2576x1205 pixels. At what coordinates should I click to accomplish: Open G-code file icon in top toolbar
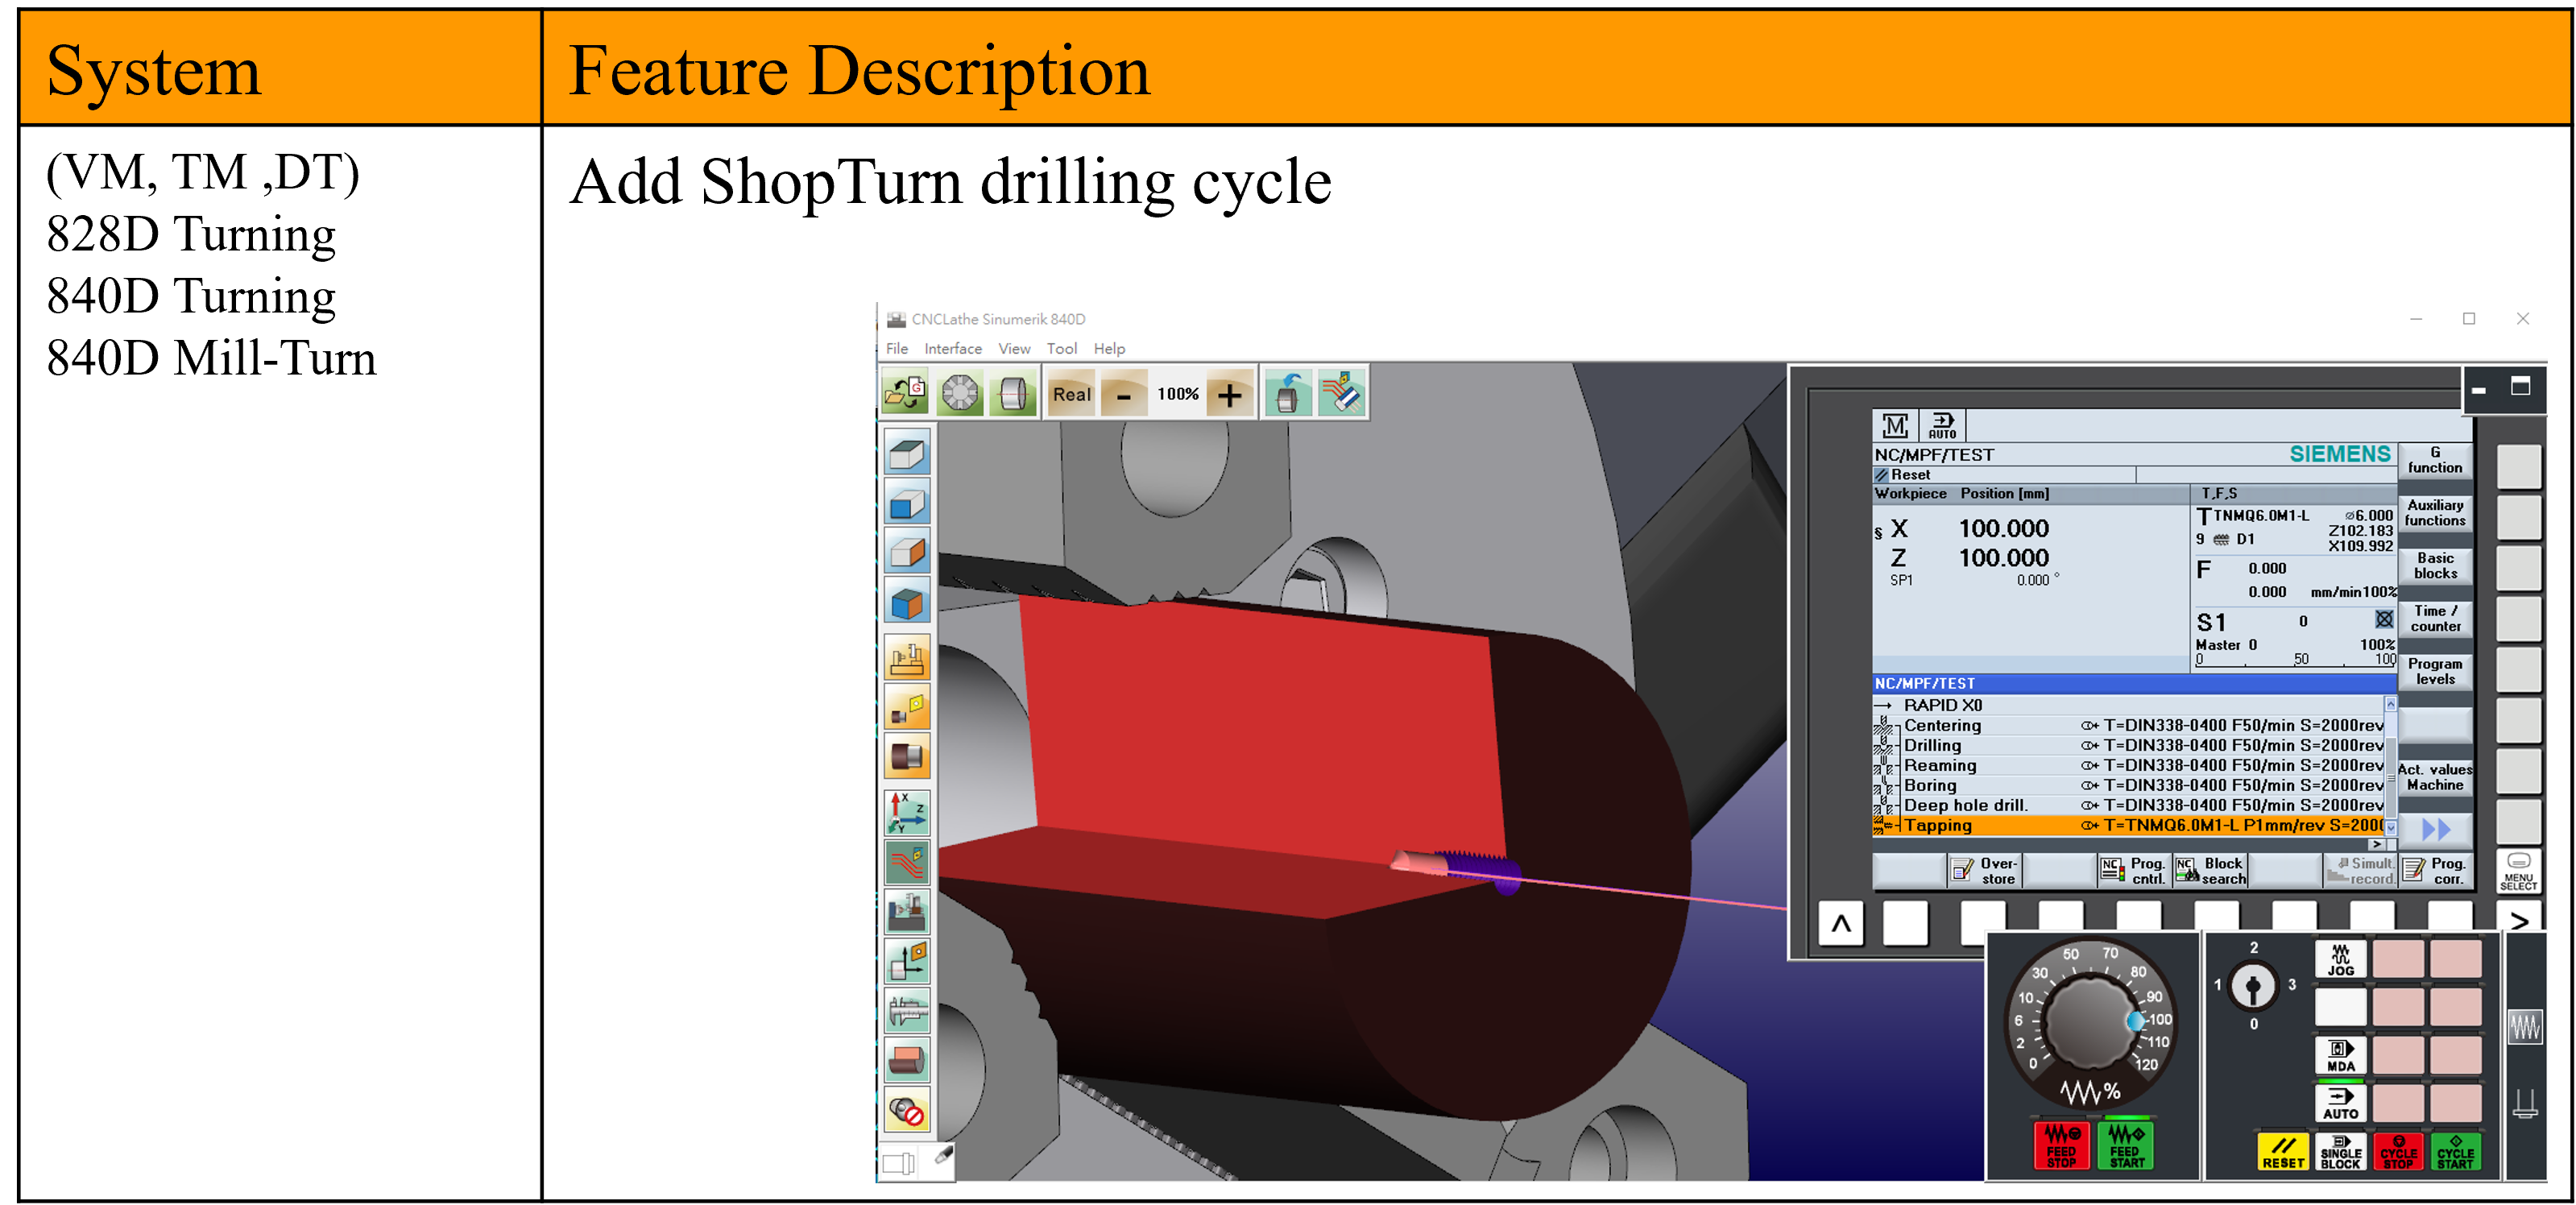(906, 393)
